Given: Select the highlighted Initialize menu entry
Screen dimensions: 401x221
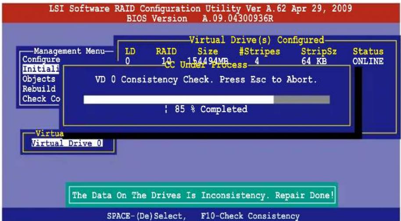Looking at the screenshot, I should tap(41, 69).
